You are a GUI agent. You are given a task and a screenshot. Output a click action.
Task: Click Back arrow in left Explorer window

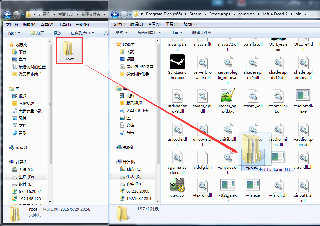tap(8, 15)
